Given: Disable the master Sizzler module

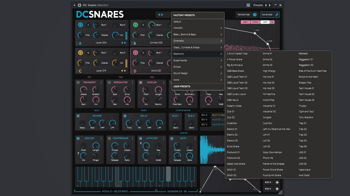Looking at the screenshot, I should tap(78, 138).
